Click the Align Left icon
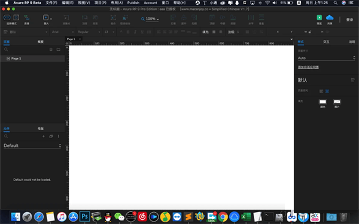 173,17
